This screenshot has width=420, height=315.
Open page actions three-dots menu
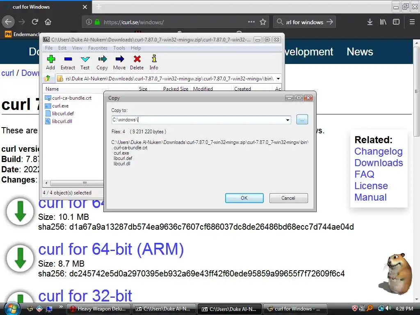click(251, 22)
